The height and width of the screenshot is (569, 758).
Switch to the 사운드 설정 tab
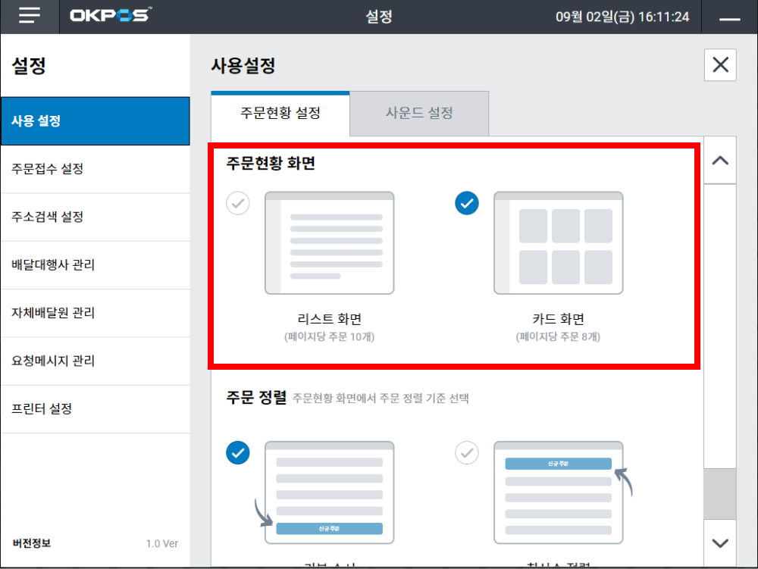pos(419,114)
